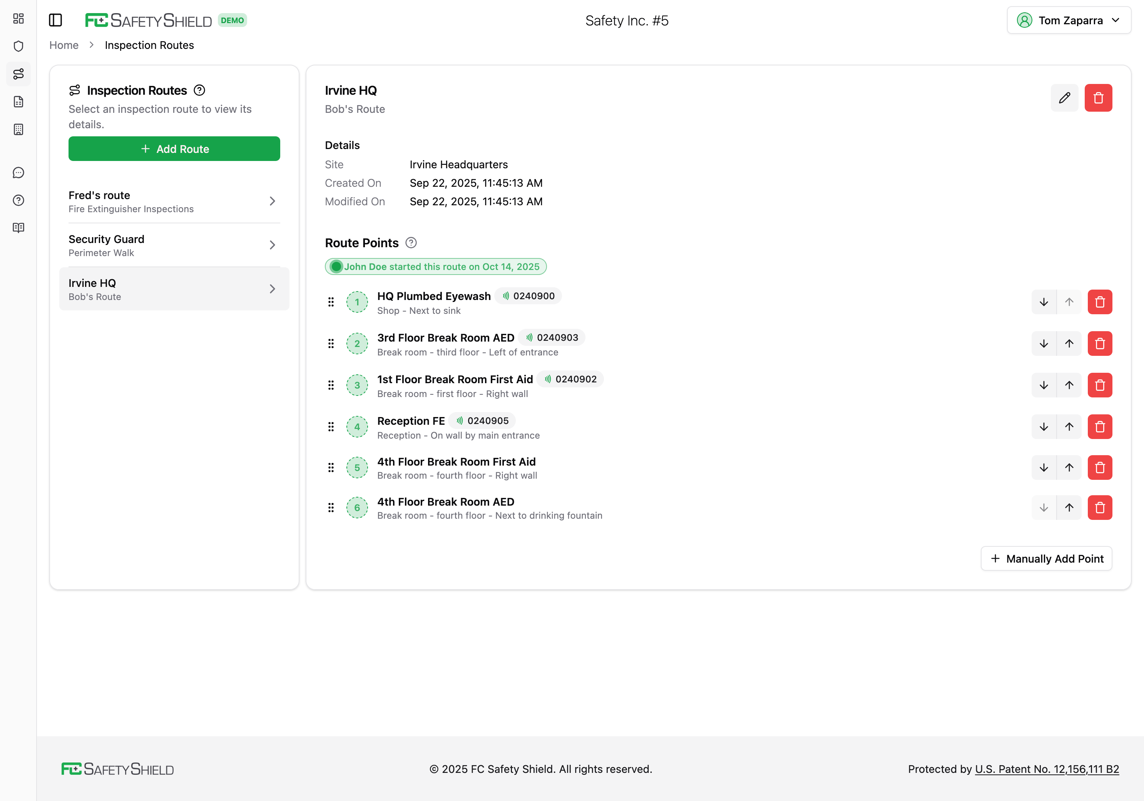Open the dashboard grid icon in sidebar

coord(18,18)
